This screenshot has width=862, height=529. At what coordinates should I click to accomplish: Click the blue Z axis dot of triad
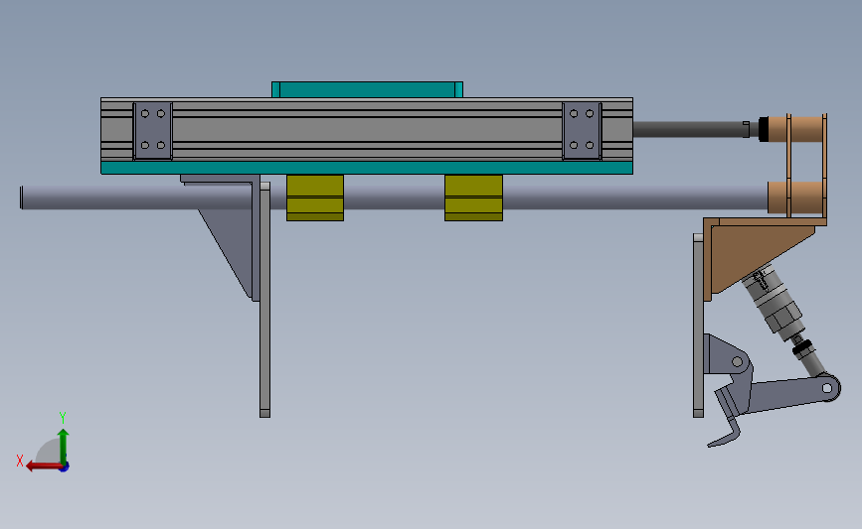pos(64,467)
